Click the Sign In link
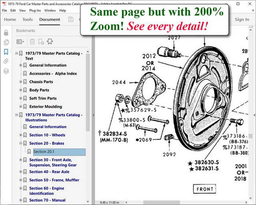 point(242,19)
